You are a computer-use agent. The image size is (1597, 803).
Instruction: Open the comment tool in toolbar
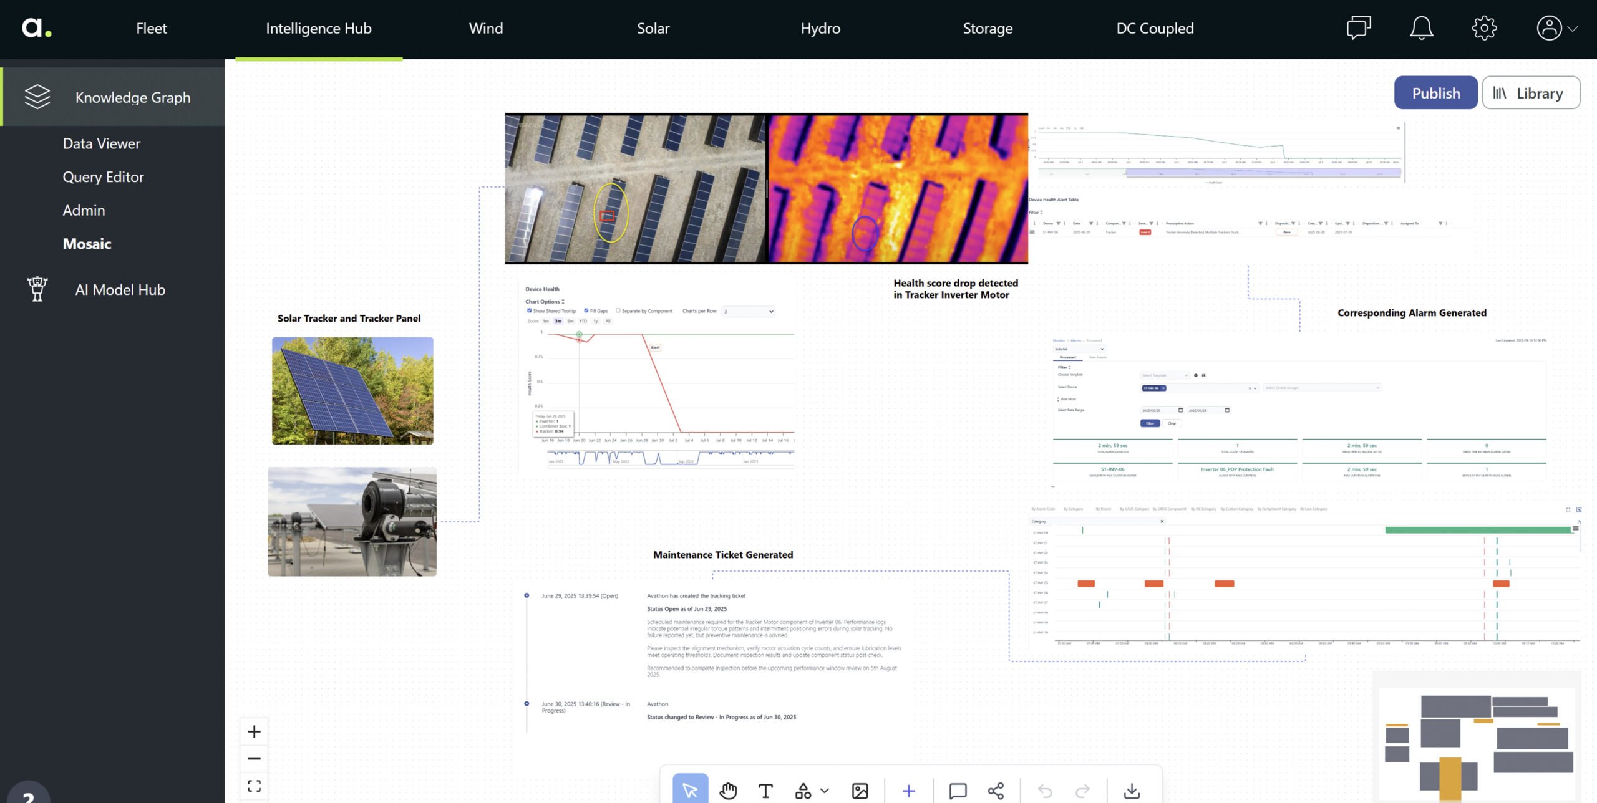click(x=958, y=791)
